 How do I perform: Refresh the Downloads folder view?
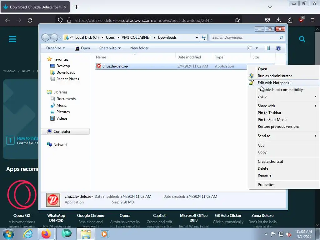204,37
